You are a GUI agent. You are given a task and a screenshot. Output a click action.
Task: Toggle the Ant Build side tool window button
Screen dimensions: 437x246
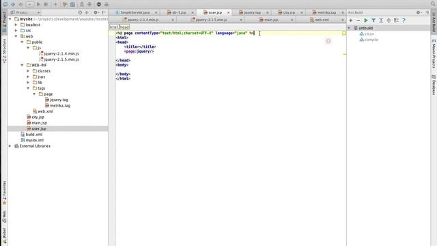coord(434,23)
